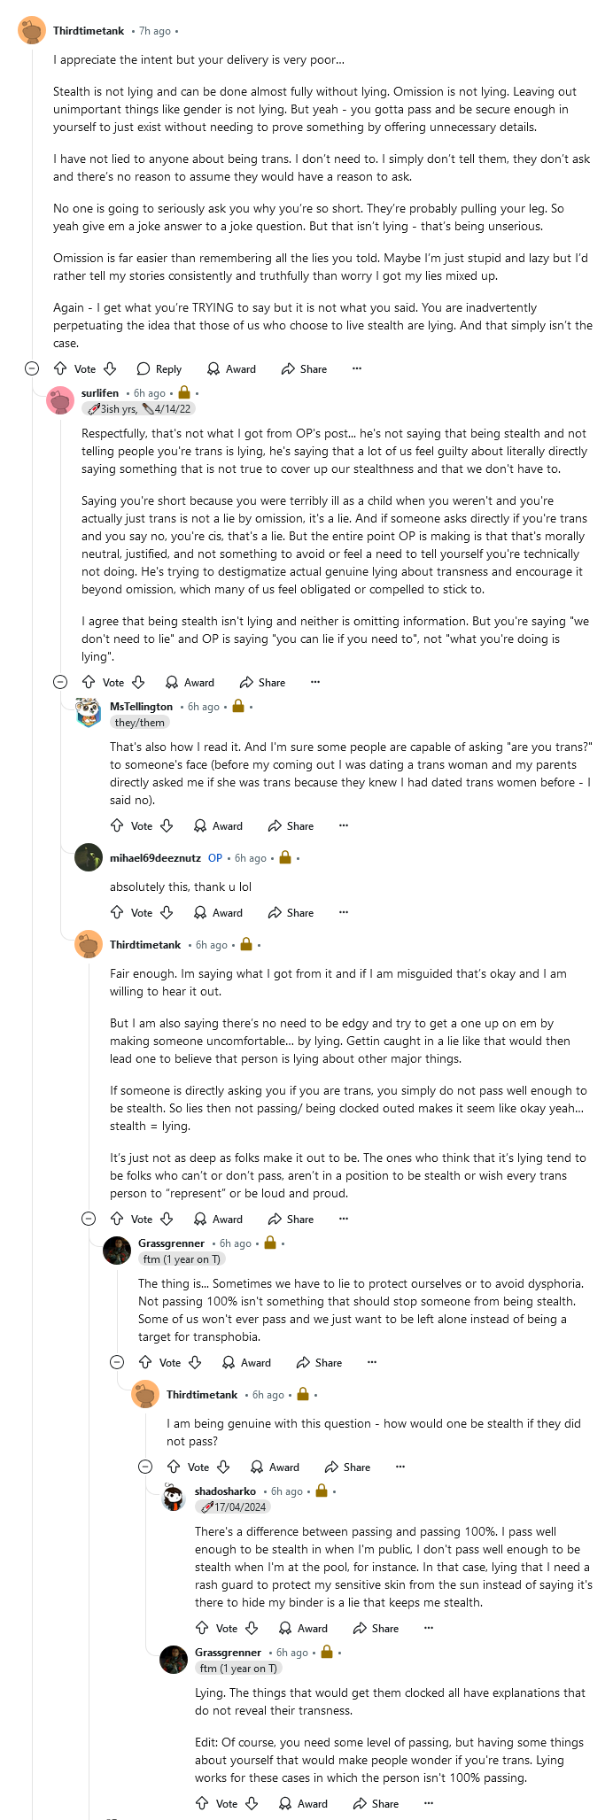Image resolution: width=613 pixels, height=1820 pixels.
Task: Give an Award to surlifen's comment
Action: coord(190,683)
